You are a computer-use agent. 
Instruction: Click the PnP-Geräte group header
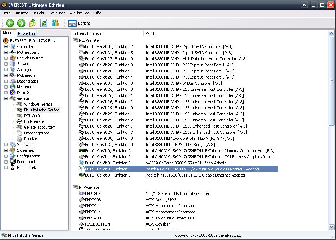click(x=89, y=187)
